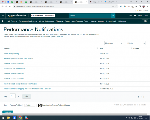The width and height of the screenshot is (150, 120).
Task: Open the Notice: Policy warning notification
Action: 11,54
